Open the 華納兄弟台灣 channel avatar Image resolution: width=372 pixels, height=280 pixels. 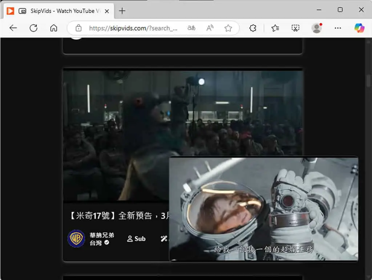point(76,239)
